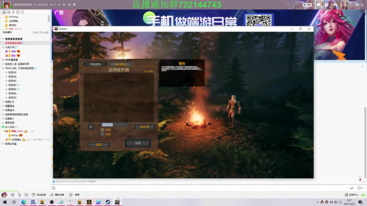
Task: Click the Valheim icon on the taskbar
Action: 117,202
